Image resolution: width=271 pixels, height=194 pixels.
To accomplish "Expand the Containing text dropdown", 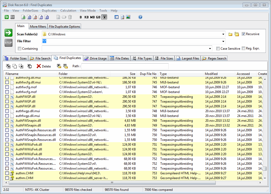I will [210, 49].
